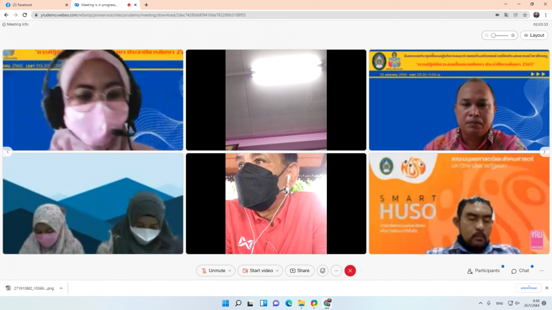Expand the video options arrow beside Start video
Viewport: 552px width, 310px height.
point(278,271)
